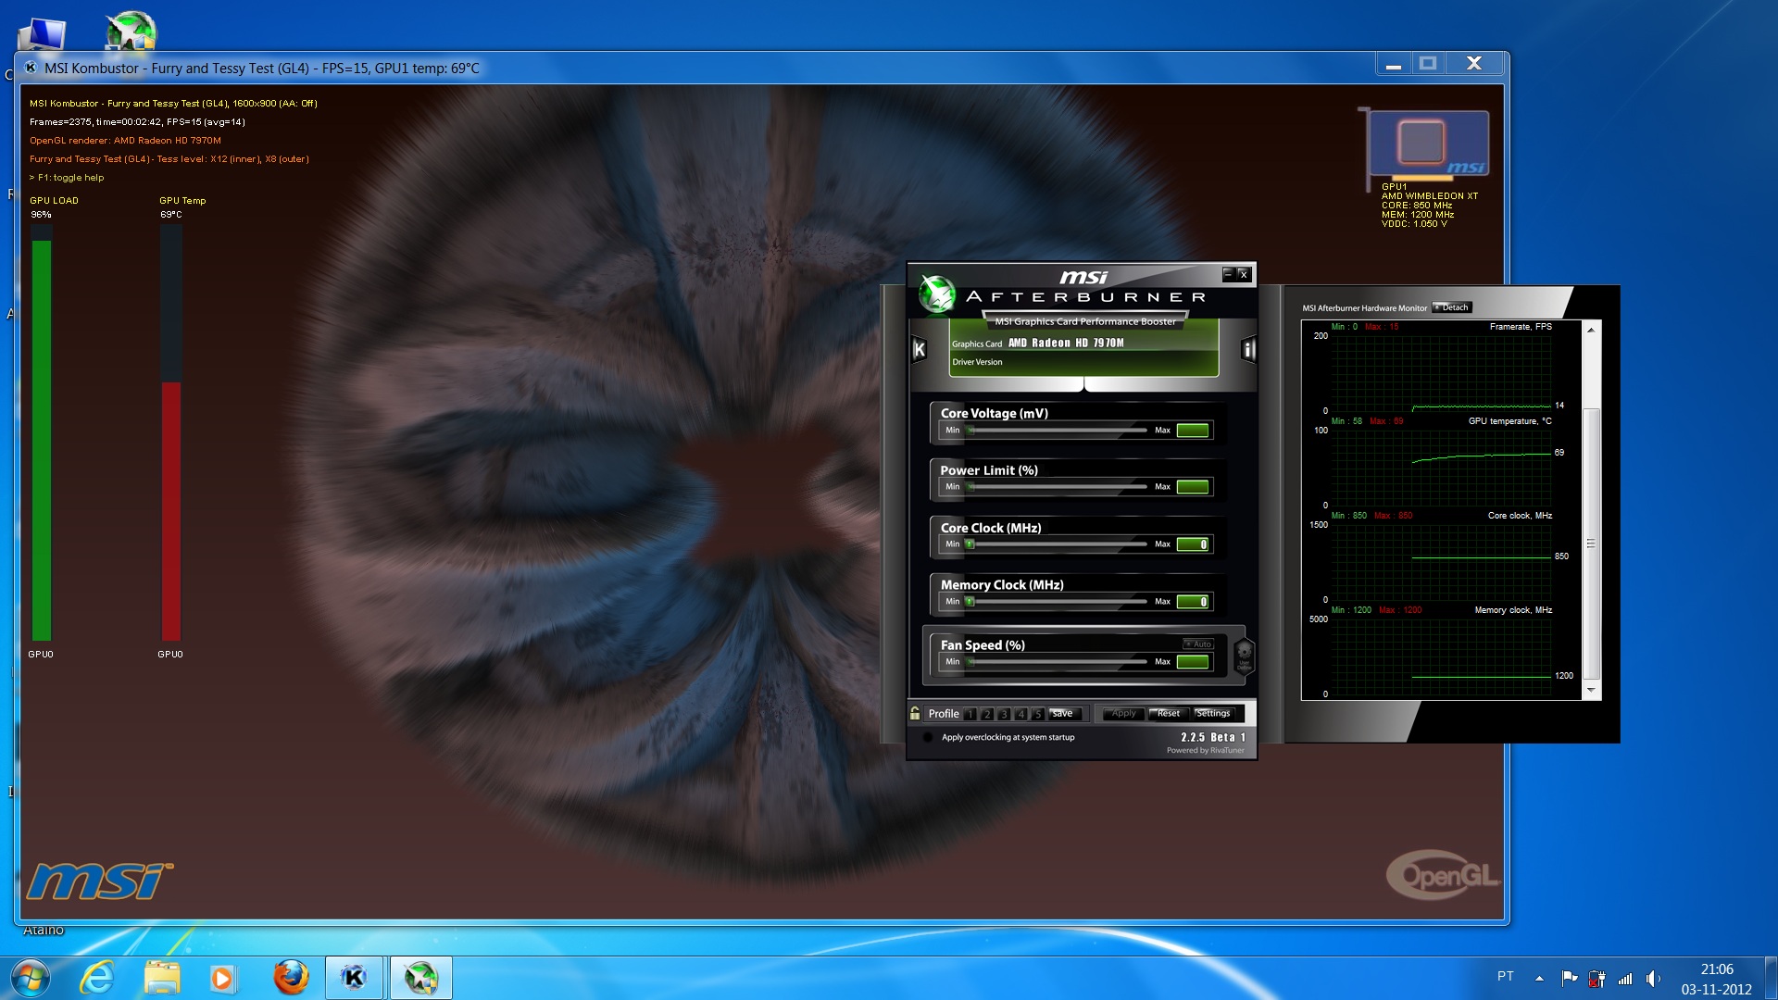Click the hardware monitor scrollbar thumb
Image resolution: width=1778 pixels, height=1000 pixels.
pyautogui.click(x=1591, y=544)
